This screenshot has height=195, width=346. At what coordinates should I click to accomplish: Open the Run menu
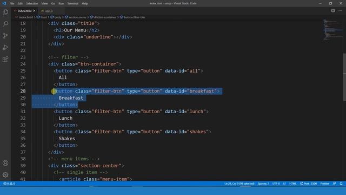(61, 3)
